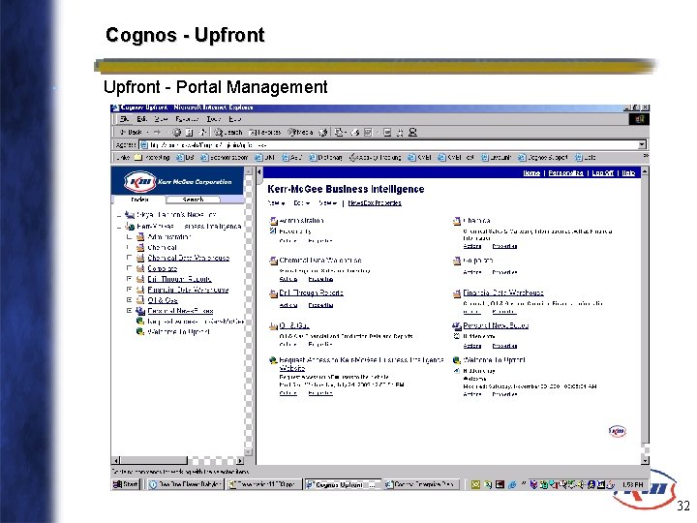Collapse Kerr-McGee Business Intelligence tree node

119,227
